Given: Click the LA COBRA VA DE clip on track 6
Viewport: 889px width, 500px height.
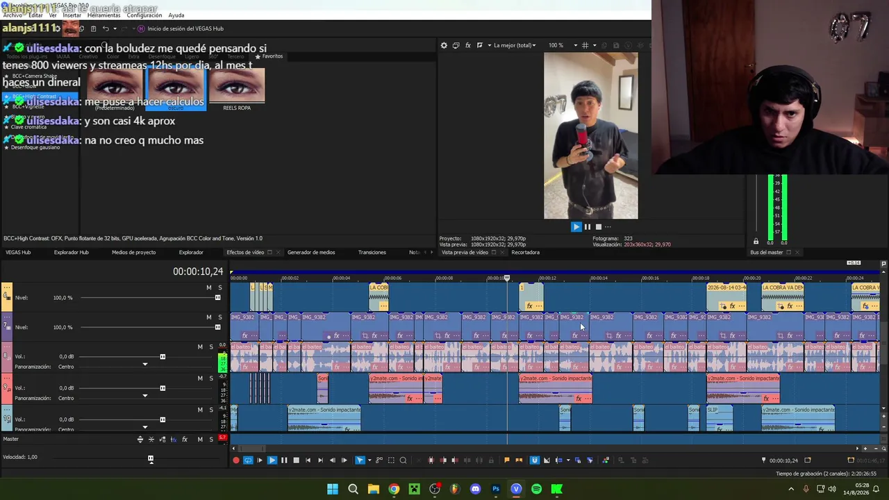Looking at the screenshot, I should coord(783,297).
